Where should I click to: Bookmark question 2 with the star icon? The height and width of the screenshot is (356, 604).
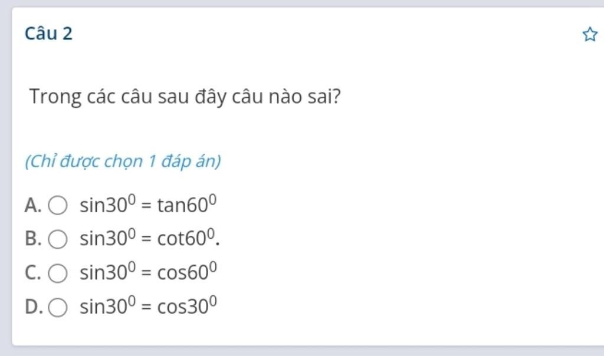[589, 35]
